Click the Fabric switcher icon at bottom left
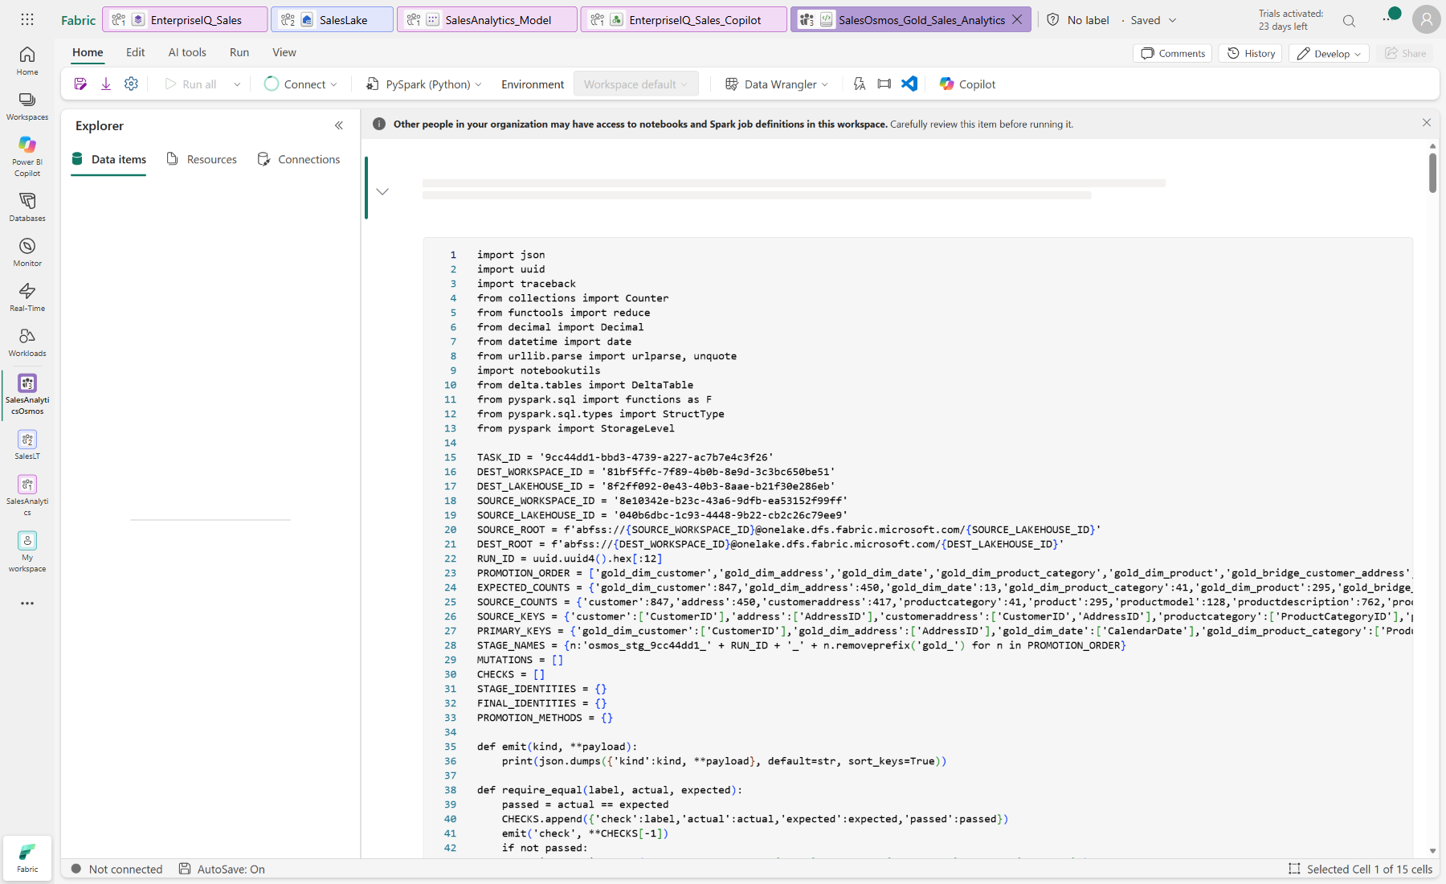Screen dimensions: 1446x884 coord(27,857)
